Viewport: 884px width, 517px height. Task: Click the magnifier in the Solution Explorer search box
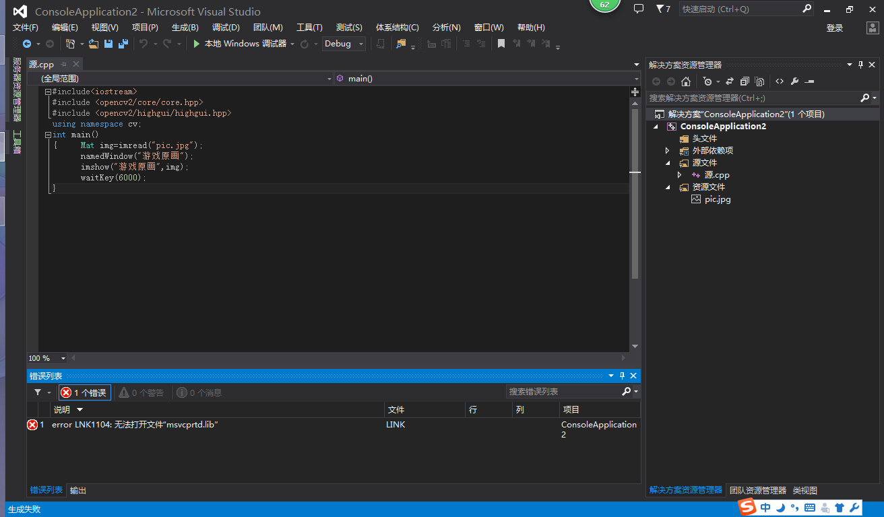click(866, 98)
